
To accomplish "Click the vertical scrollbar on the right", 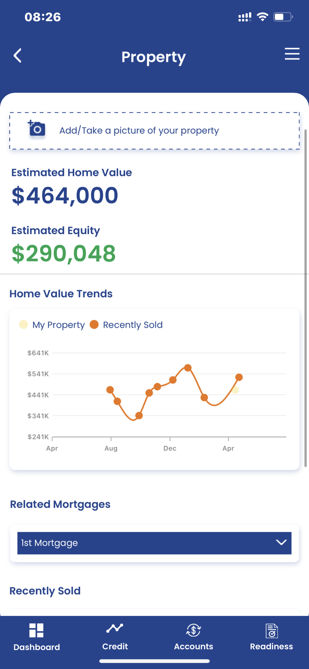I will [305, 298].
